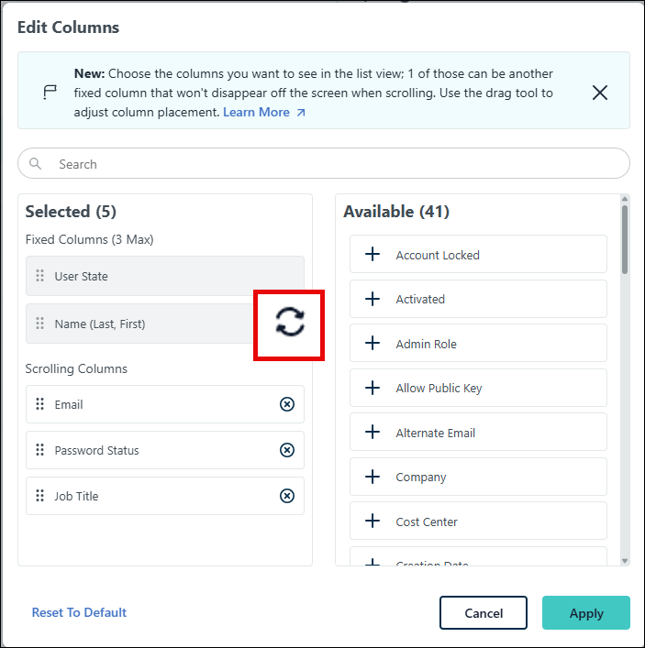Click into the Search columns field
The image size is (645, 648).
[x=324, y=164]
